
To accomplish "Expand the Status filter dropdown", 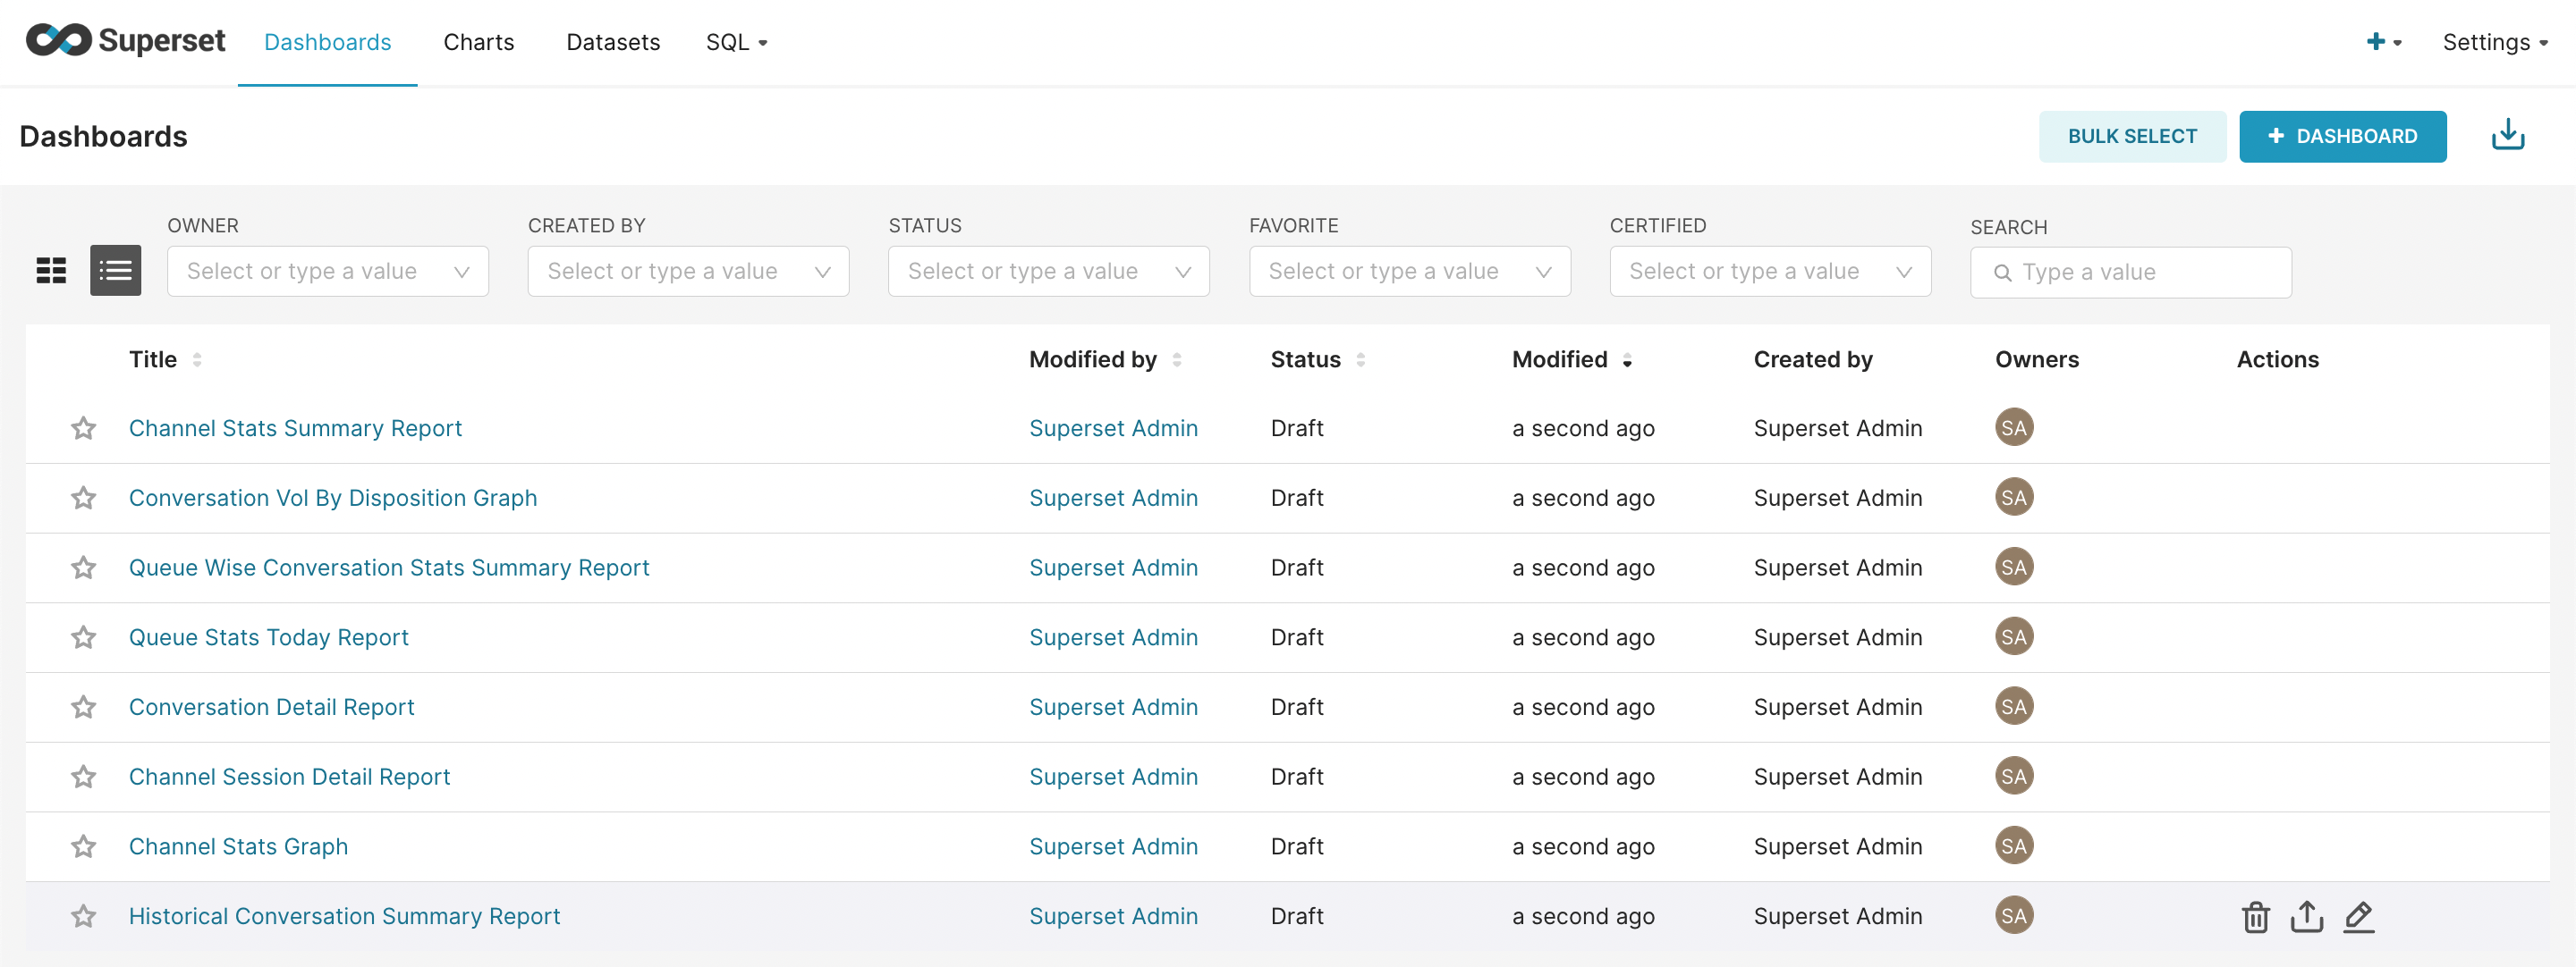I will pyautogui.click(x=1048, y=272).
